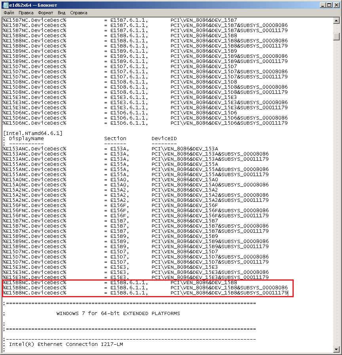Click WINDOWS 7 for 64-bit EXTENDED PLATFORMS

coord(118,313)
